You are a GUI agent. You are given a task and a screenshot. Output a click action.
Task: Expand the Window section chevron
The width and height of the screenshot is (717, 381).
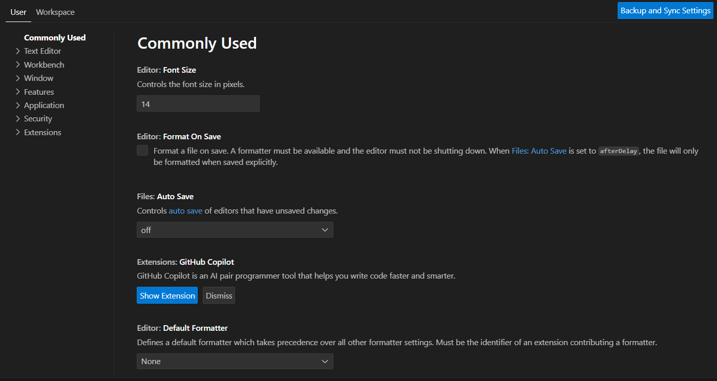tap(18, 78)
